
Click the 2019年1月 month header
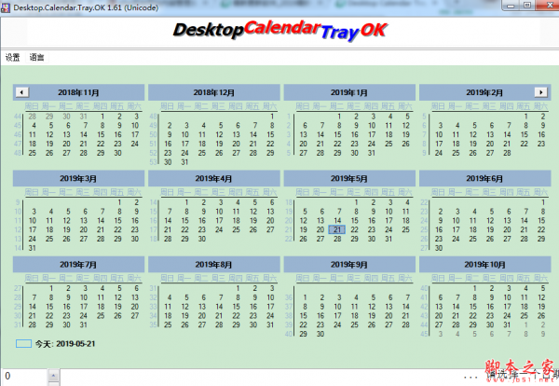click(x=349, y=92)
